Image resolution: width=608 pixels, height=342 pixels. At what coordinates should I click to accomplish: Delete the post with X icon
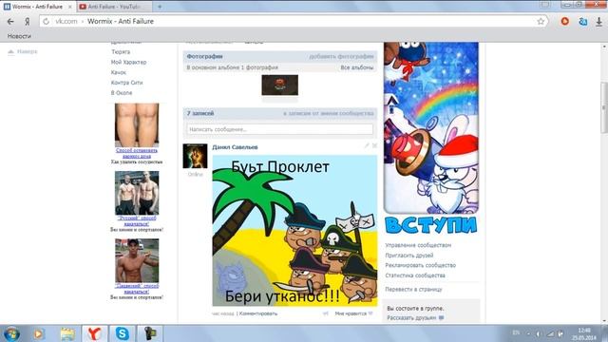pos(374,145)
